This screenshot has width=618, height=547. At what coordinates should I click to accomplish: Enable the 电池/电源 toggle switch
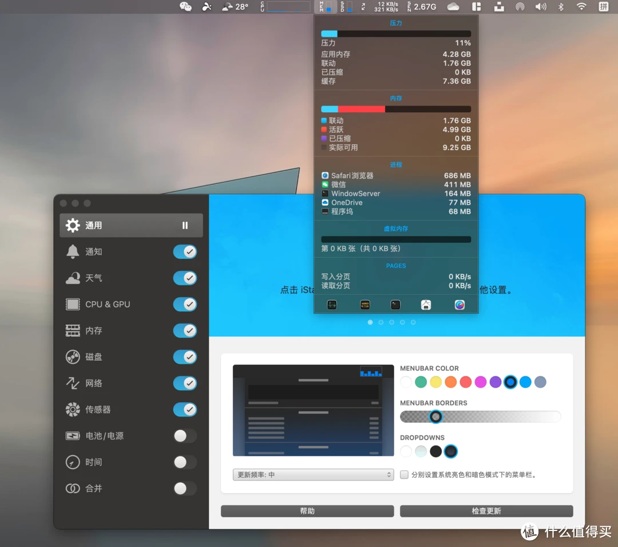[x=185, y=436]
